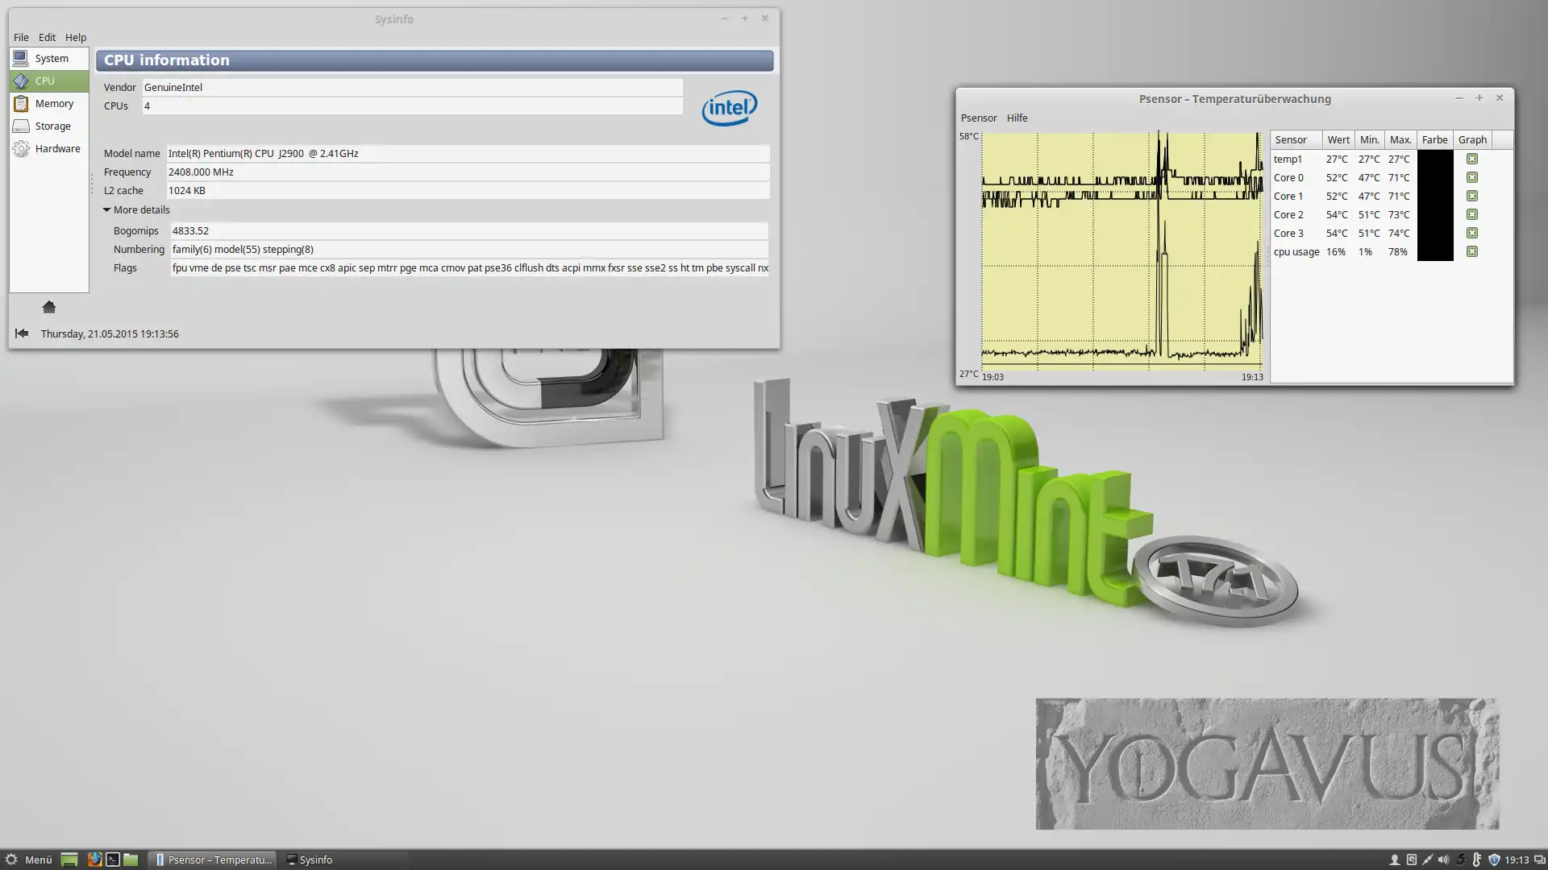Open the Menü button on the panel

pyautogui.click(x=29, y=860)
